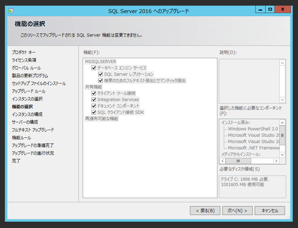Viewport: 298px width, 228px height.
Task: Select セットアップ ファイルのインストール step
Action: click(x=39, y=83)
